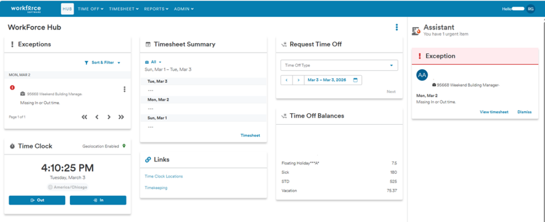This screenshot has height=222, width=545.
Task: Go to next exceptions page
Action: pyautogui.click(x=109, y=117)
